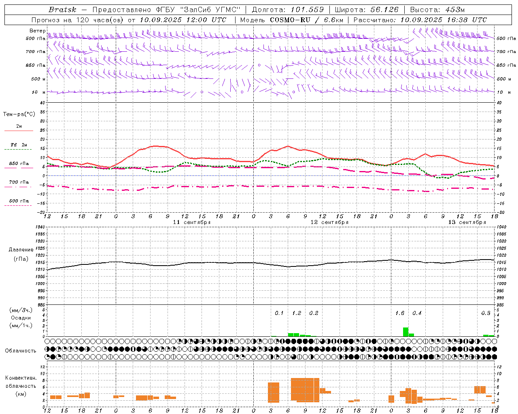Click the '0.4' precipitation amount

[417, 313]
